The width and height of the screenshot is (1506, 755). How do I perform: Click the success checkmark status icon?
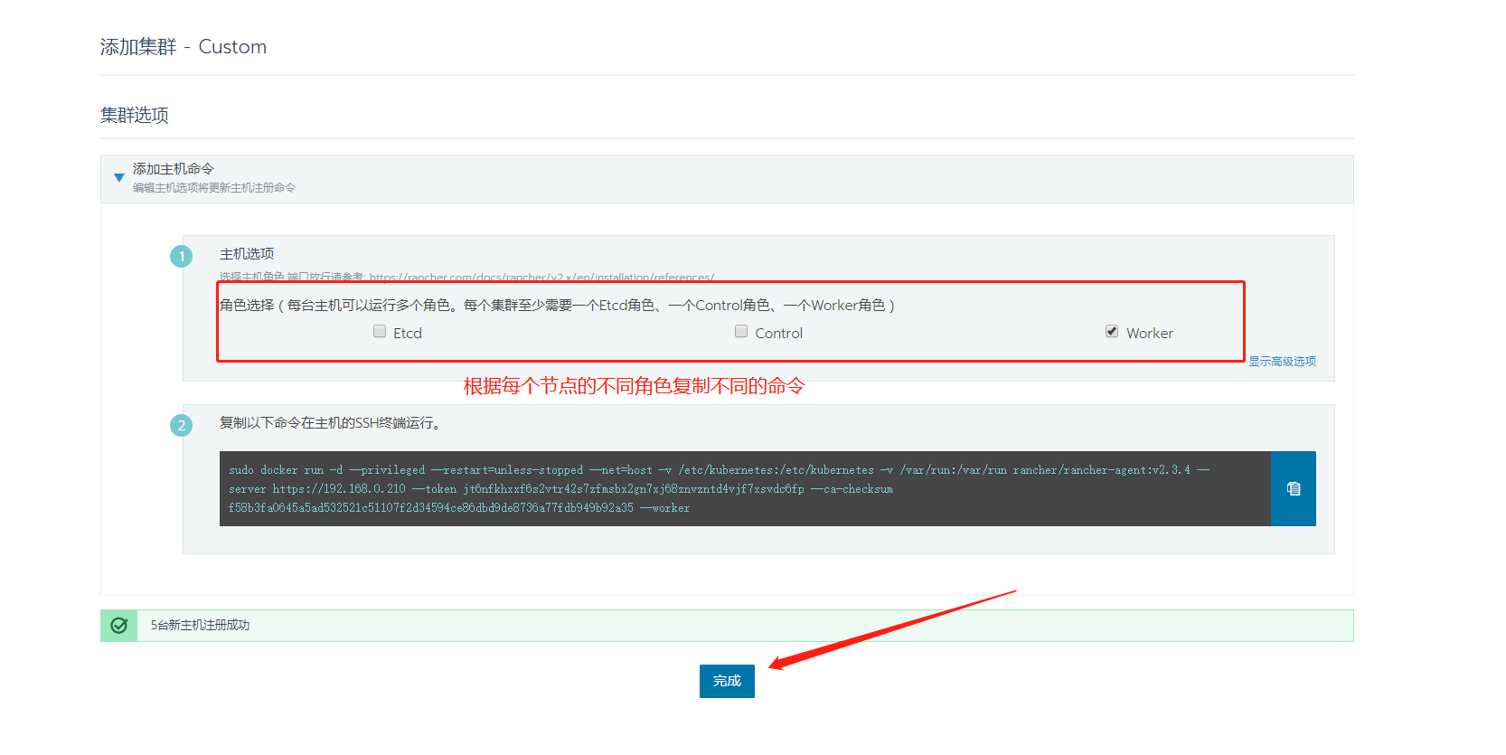118,625
